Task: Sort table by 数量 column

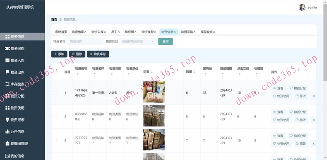Action: click(x=195, y=72)
